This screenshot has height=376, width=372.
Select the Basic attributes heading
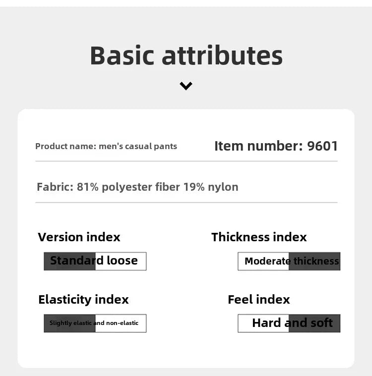[186, 55]
